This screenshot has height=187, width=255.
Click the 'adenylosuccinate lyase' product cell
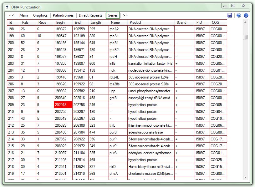151,132
